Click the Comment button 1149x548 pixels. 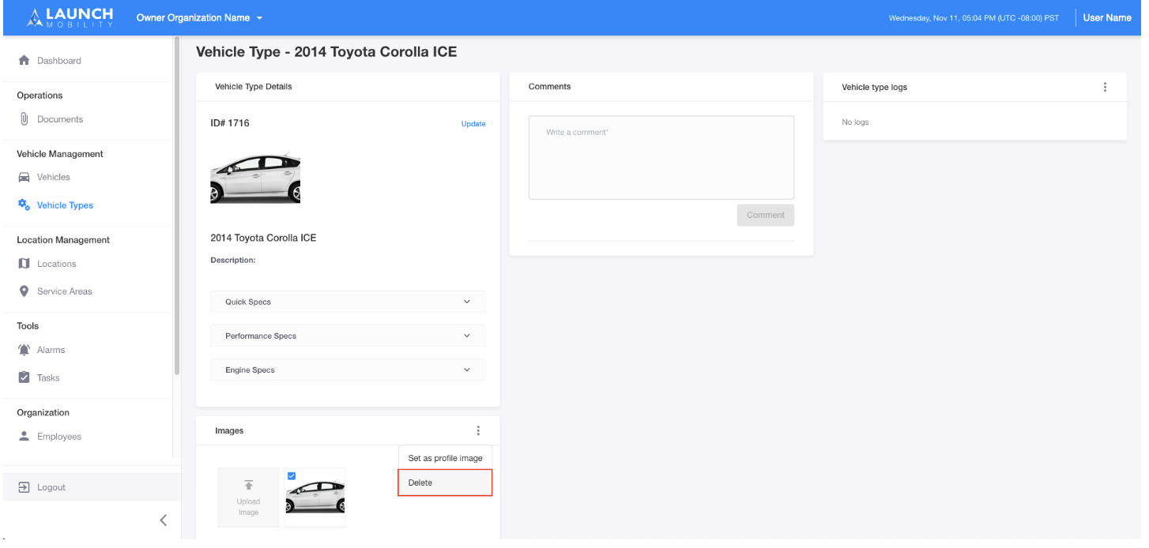pyautogui.click(x=766, y=215)
